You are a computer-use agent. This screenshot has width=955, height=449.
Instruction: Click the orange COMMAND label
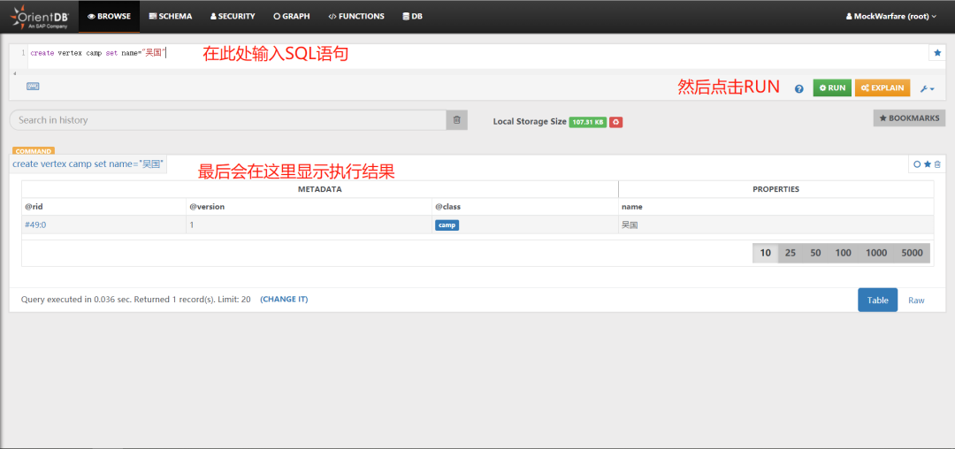(34, 151)
